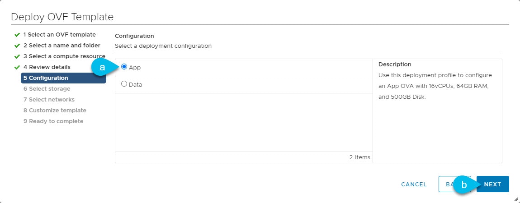This screenshot has height=203, width=520.
Task: Select the Data deployment radio button
Action: click(x=124, y=84)
